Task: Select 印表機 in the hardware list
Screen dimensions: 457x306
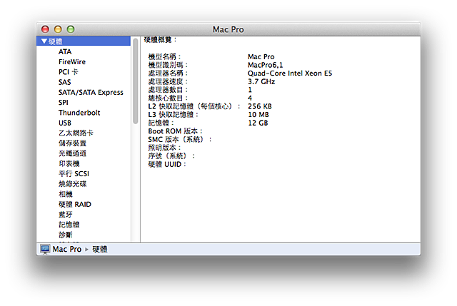Action: click(69, 163)
